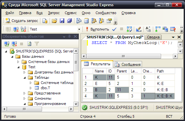
Task: Click the Создать запрос button
Action: 22,21
